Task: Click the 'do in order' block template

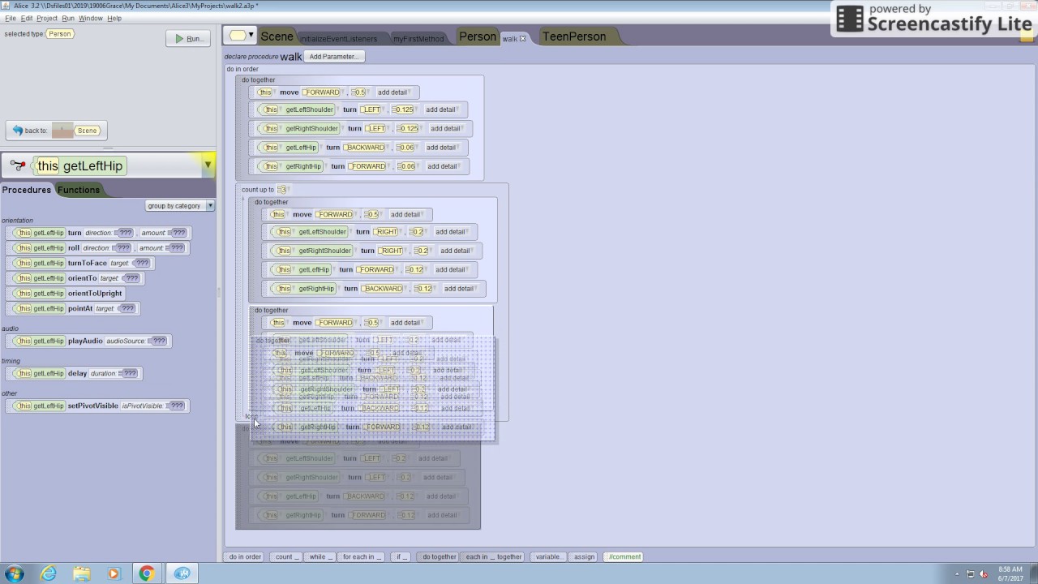Action: pos(245,556)
